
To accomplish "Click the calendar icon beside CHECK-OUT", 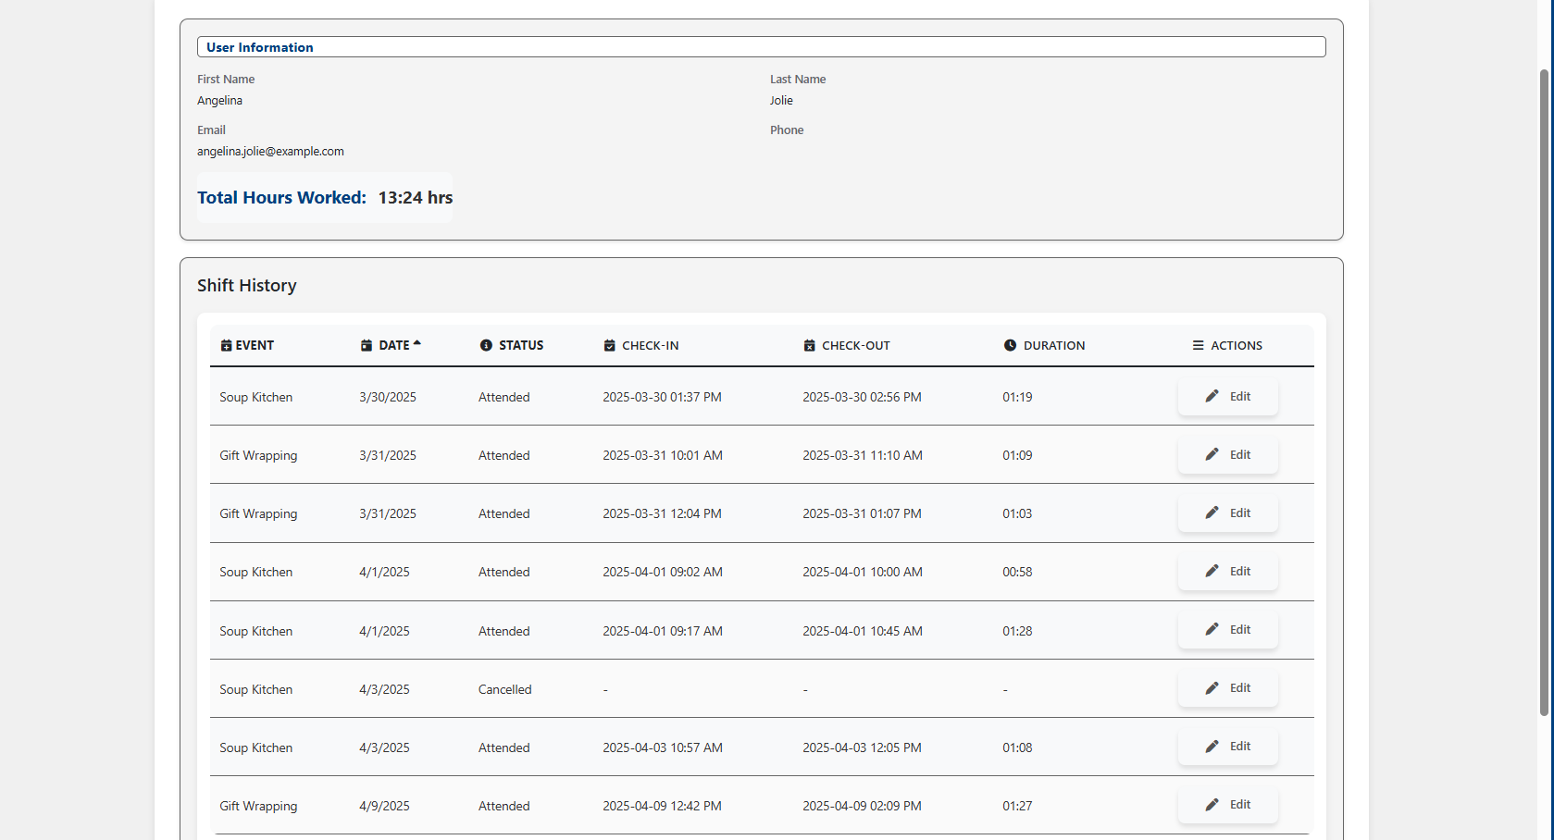I will pos(810,345).
